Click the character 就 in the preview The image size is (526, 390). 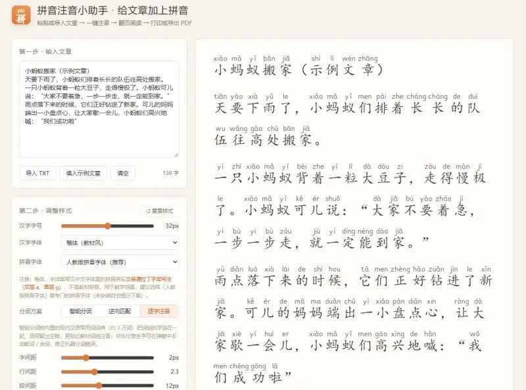click(316, 243)
